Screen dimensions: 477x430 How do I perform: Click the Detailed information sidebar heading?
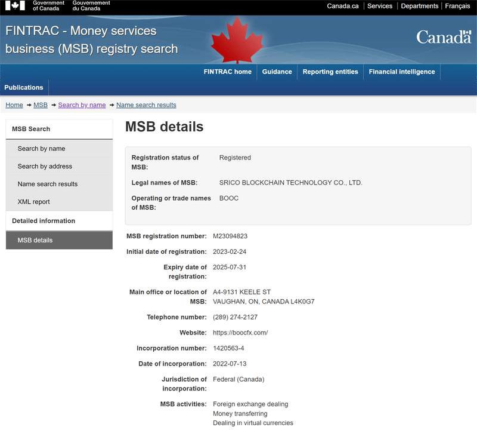(x=44, y=221)
